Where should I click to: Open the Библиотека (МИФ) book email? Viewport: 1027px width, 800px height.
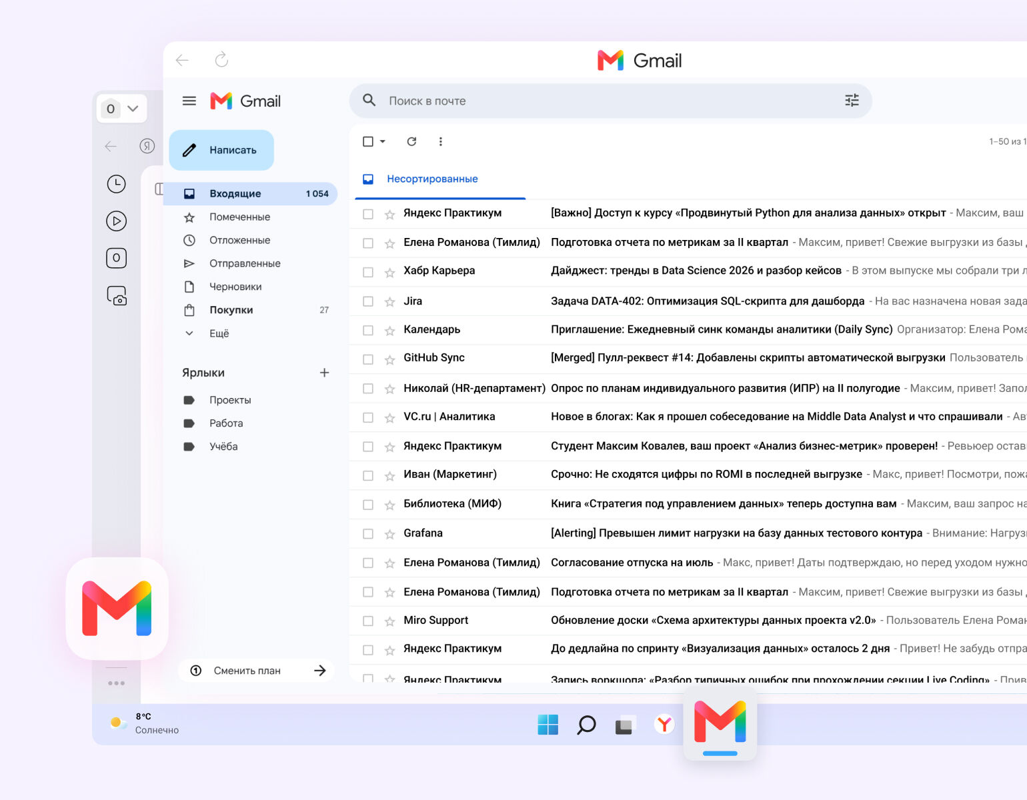tap(688, 505)
